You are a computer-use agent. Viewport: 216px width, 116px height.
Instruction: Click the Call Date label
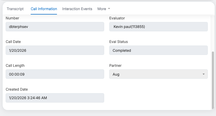click(x=13, y=42)
